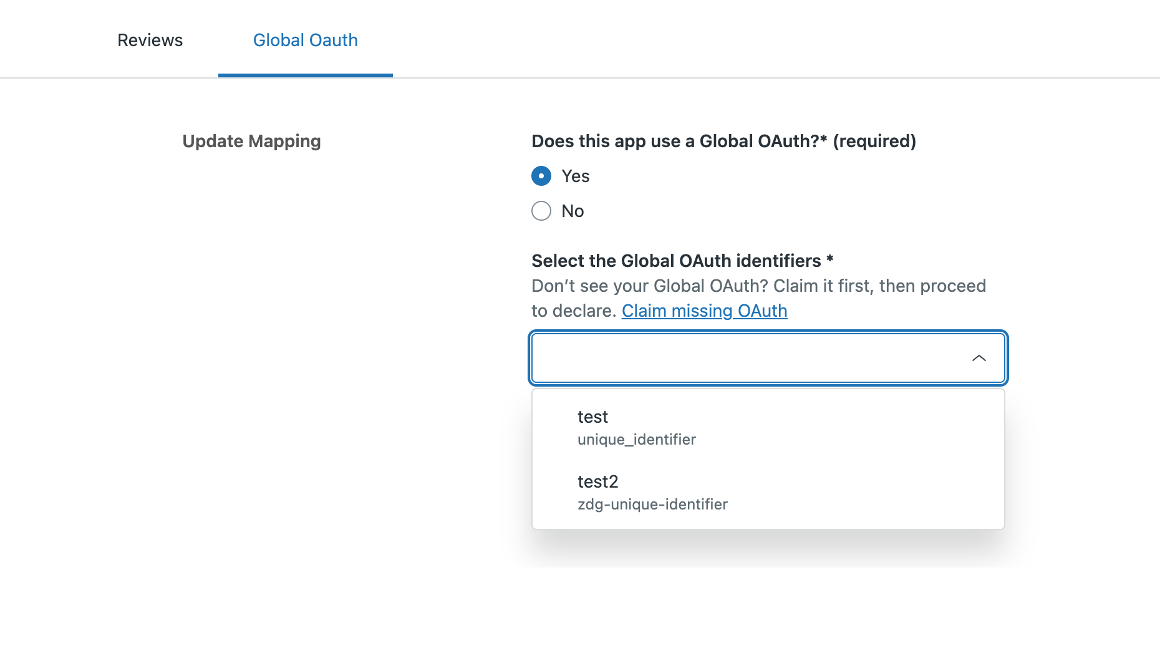
Task: Select the entry labeled unique_identifier
Action: click(x=636, y=440)
